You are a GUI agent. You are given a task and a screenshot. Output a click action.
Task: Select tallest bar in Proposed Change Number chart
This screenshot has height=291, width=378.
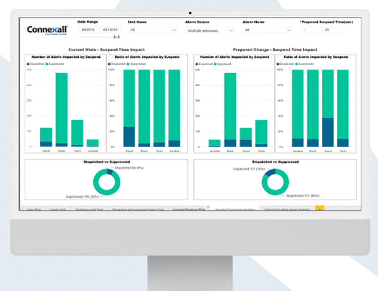[x=230, y=110]
